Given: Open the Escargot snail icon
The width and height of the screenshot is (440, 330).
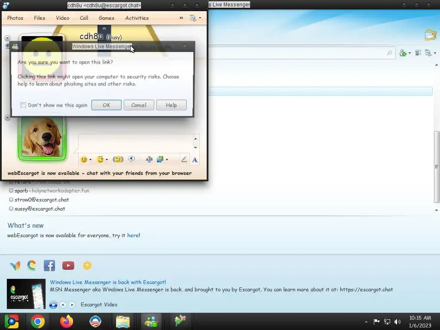Looking at the screenshot, I should [32, 266].
